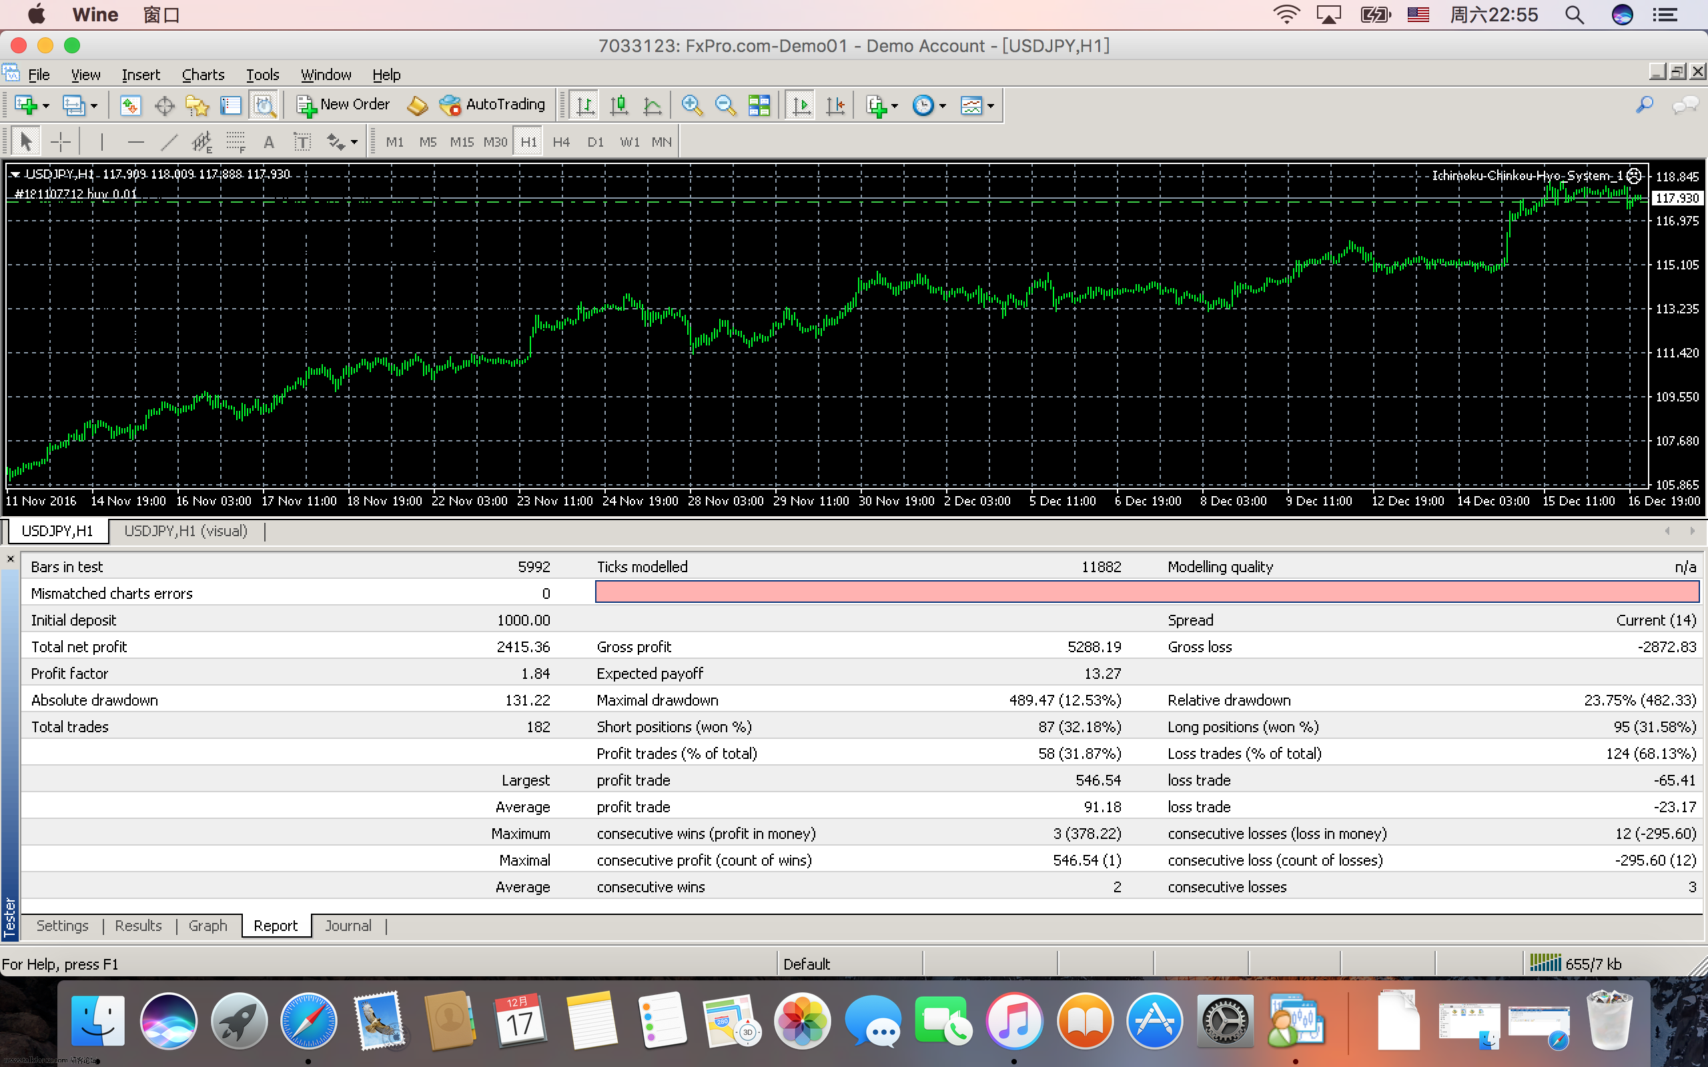Select the Fibonacci retracement tool
This screenshot has height=1067, width=1708.
[236, 142]
